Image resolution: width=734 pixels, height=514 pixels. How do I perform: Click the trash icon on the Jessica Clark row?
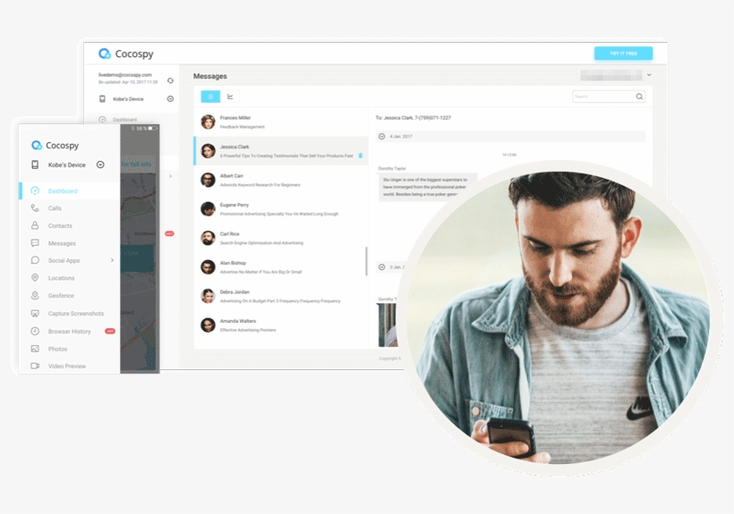click(x=361, y=156)
